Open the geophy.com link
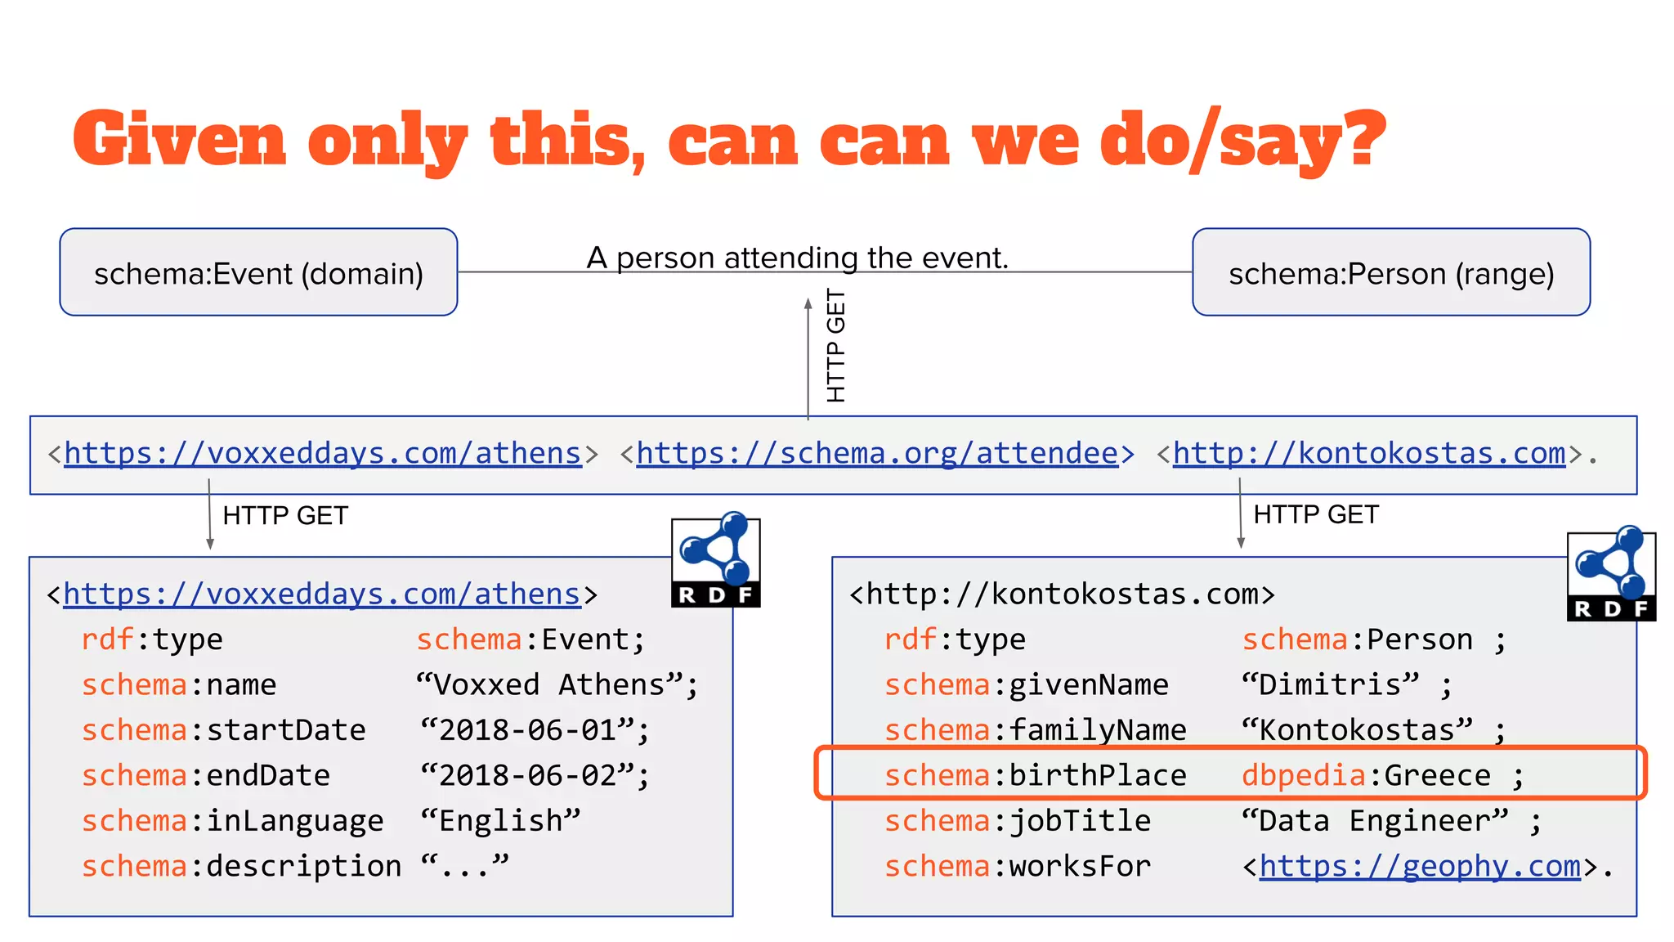The width and height of the screenshot is (1674, 942). pos(1420,866)
